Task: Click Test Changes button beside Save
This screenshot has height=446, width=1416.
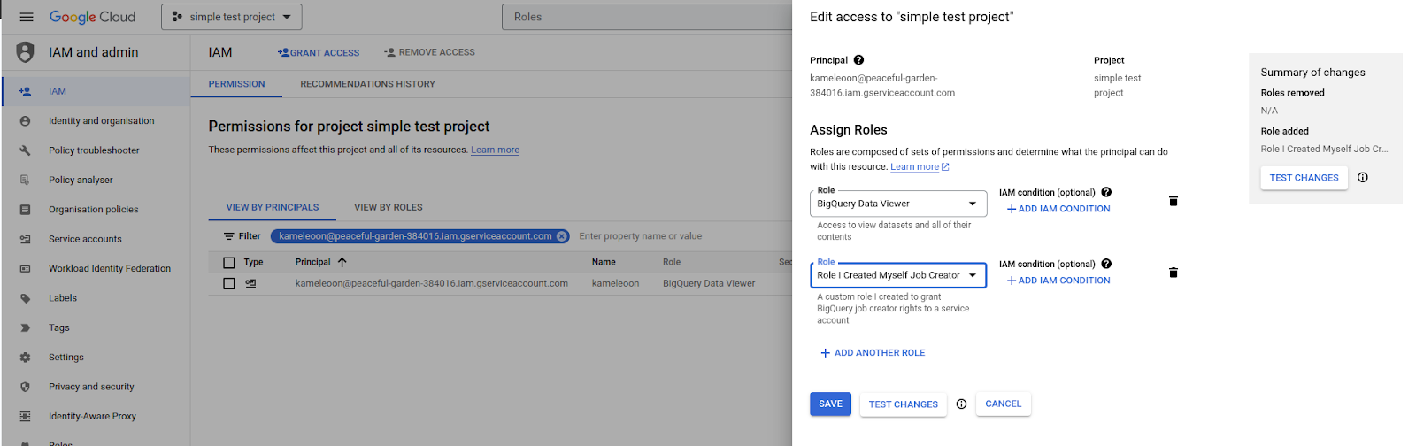Action: click(904, 404)
